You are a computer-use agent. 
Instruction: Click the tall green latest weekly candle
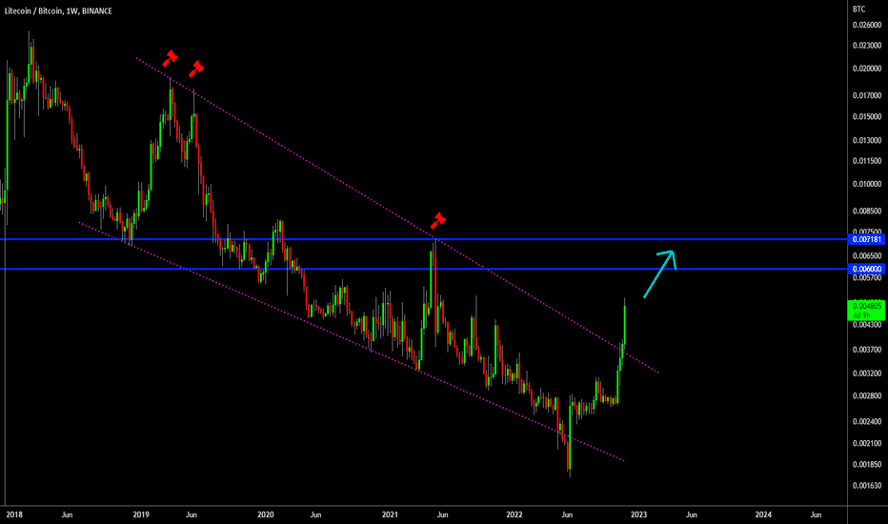(625, 324)
